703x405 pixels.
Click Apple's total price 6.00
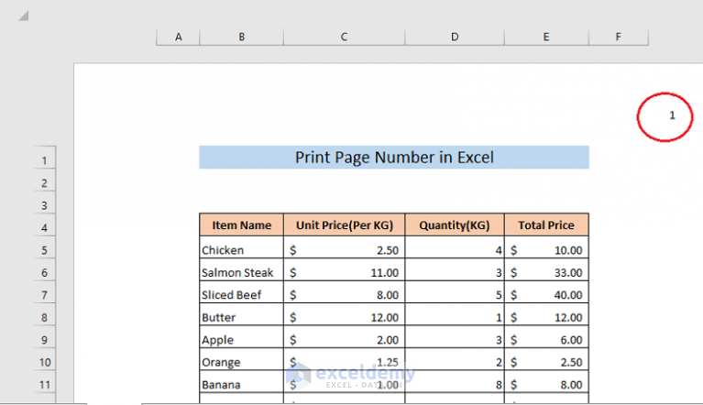click(546, 337)
